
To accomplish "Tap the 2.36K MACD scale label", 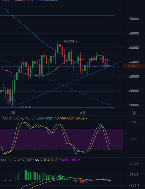I will [x=134, y=164].
